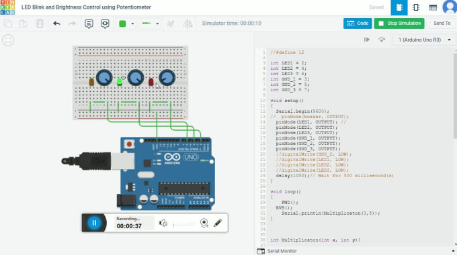The height and width of the screenshot is (255, 457).
Task: Click the Tinkercad logo
Action: pos(7,7)
